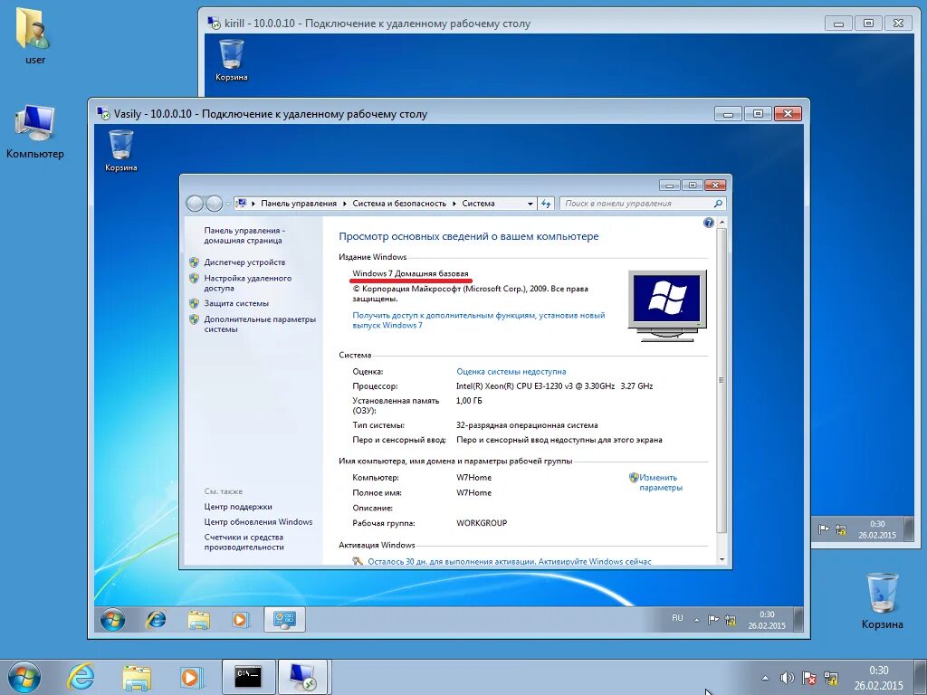Open the user folder on the desktop

click(34, 34)
